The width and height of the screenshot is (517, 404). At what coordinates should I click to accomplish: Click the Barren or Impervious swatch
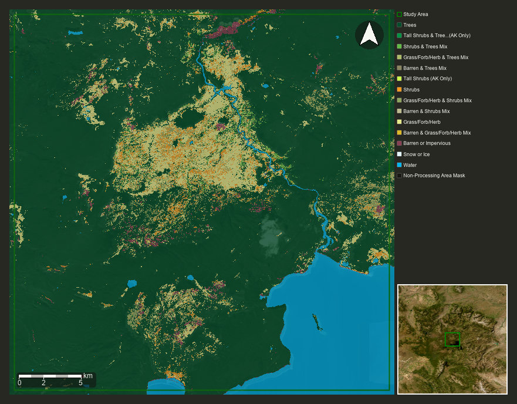(399, 143)
